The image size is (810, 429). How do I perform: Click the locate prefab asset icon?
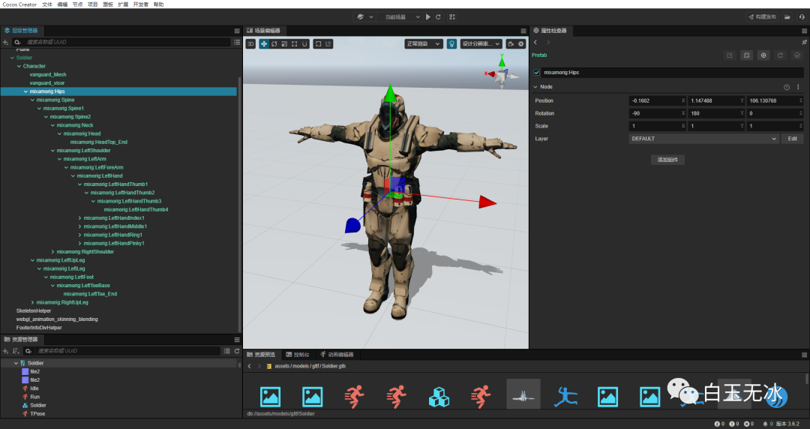763,55
